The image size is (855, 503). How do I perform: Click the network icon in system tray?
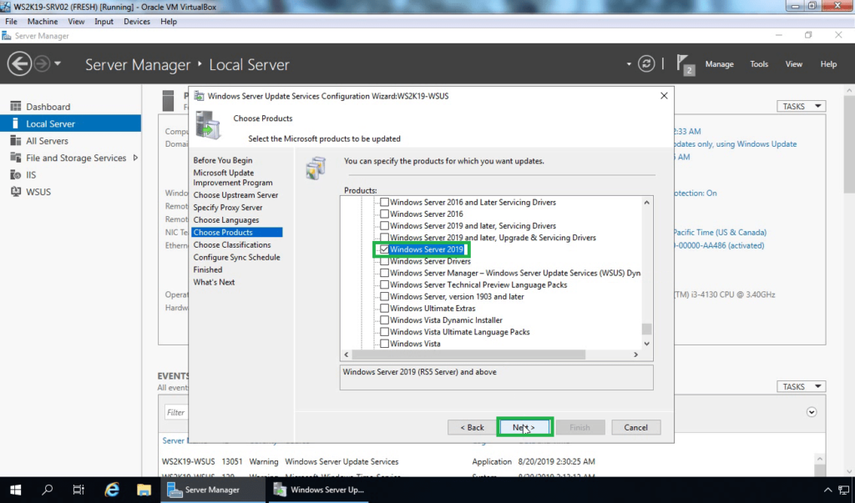pos(844,490)
